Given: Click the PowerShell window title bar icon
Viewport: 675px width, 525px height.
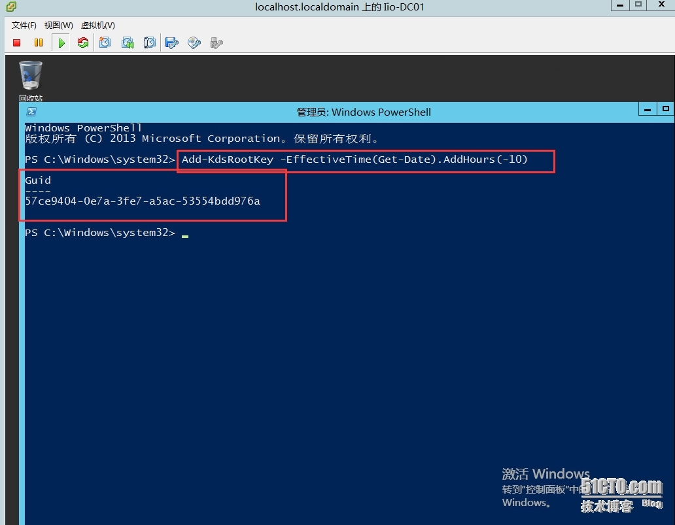Looking at the screenshot, I should click(x=31, y=112).
